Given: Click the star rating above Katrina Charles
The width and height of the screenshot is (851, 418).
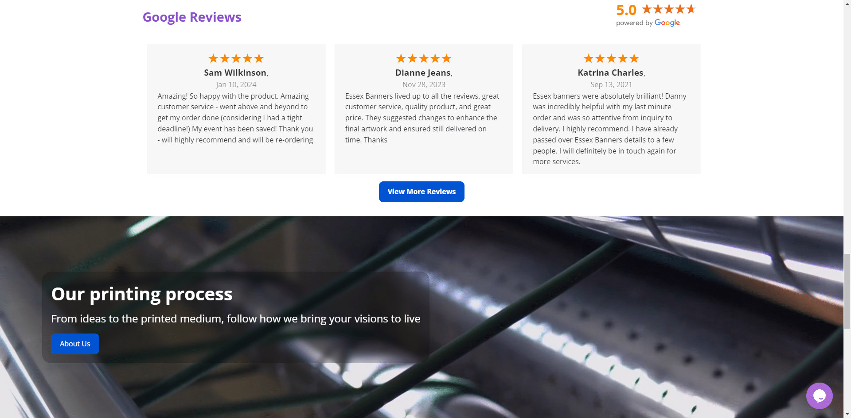Looking at the screenshot, I should (611, 58).
